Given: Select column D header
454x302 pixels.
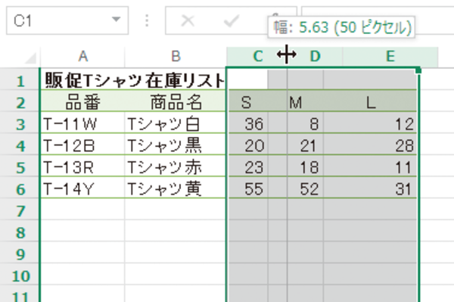Looking at the screenshot, I should [x=315, y=56].
